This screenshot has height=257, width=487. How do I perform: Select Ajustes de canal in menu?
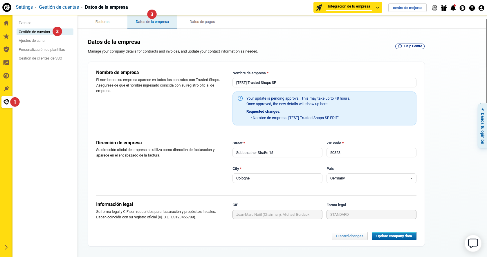(x=32, y=41)
